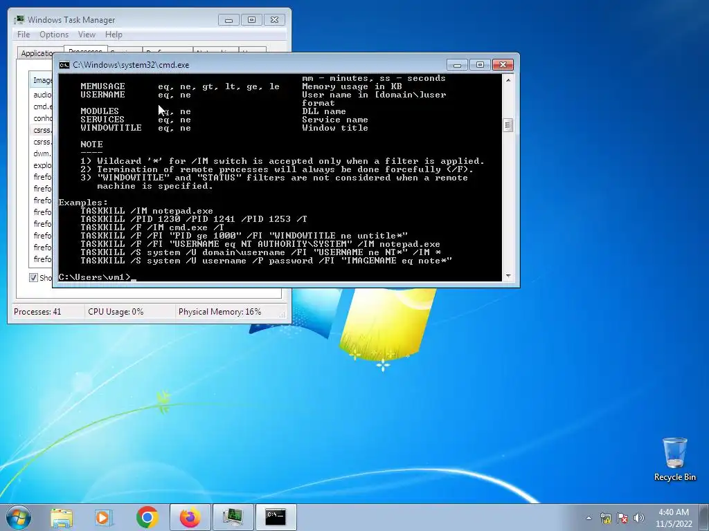Launch Windows Media Player from taskbar

click(104, 517)
